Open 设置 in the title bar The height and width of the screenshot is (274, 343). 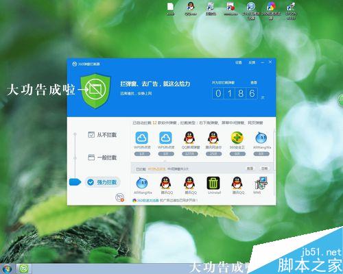click(239, 62)
